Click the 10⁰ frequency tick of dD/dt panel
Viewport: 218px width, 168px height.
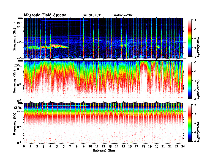pyautogui.click(x=19, y=85)
